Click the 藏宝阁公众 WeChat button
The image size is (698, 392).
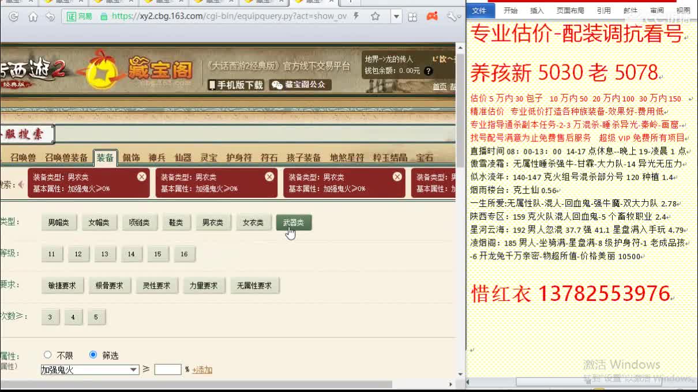[x=301, y=85]
